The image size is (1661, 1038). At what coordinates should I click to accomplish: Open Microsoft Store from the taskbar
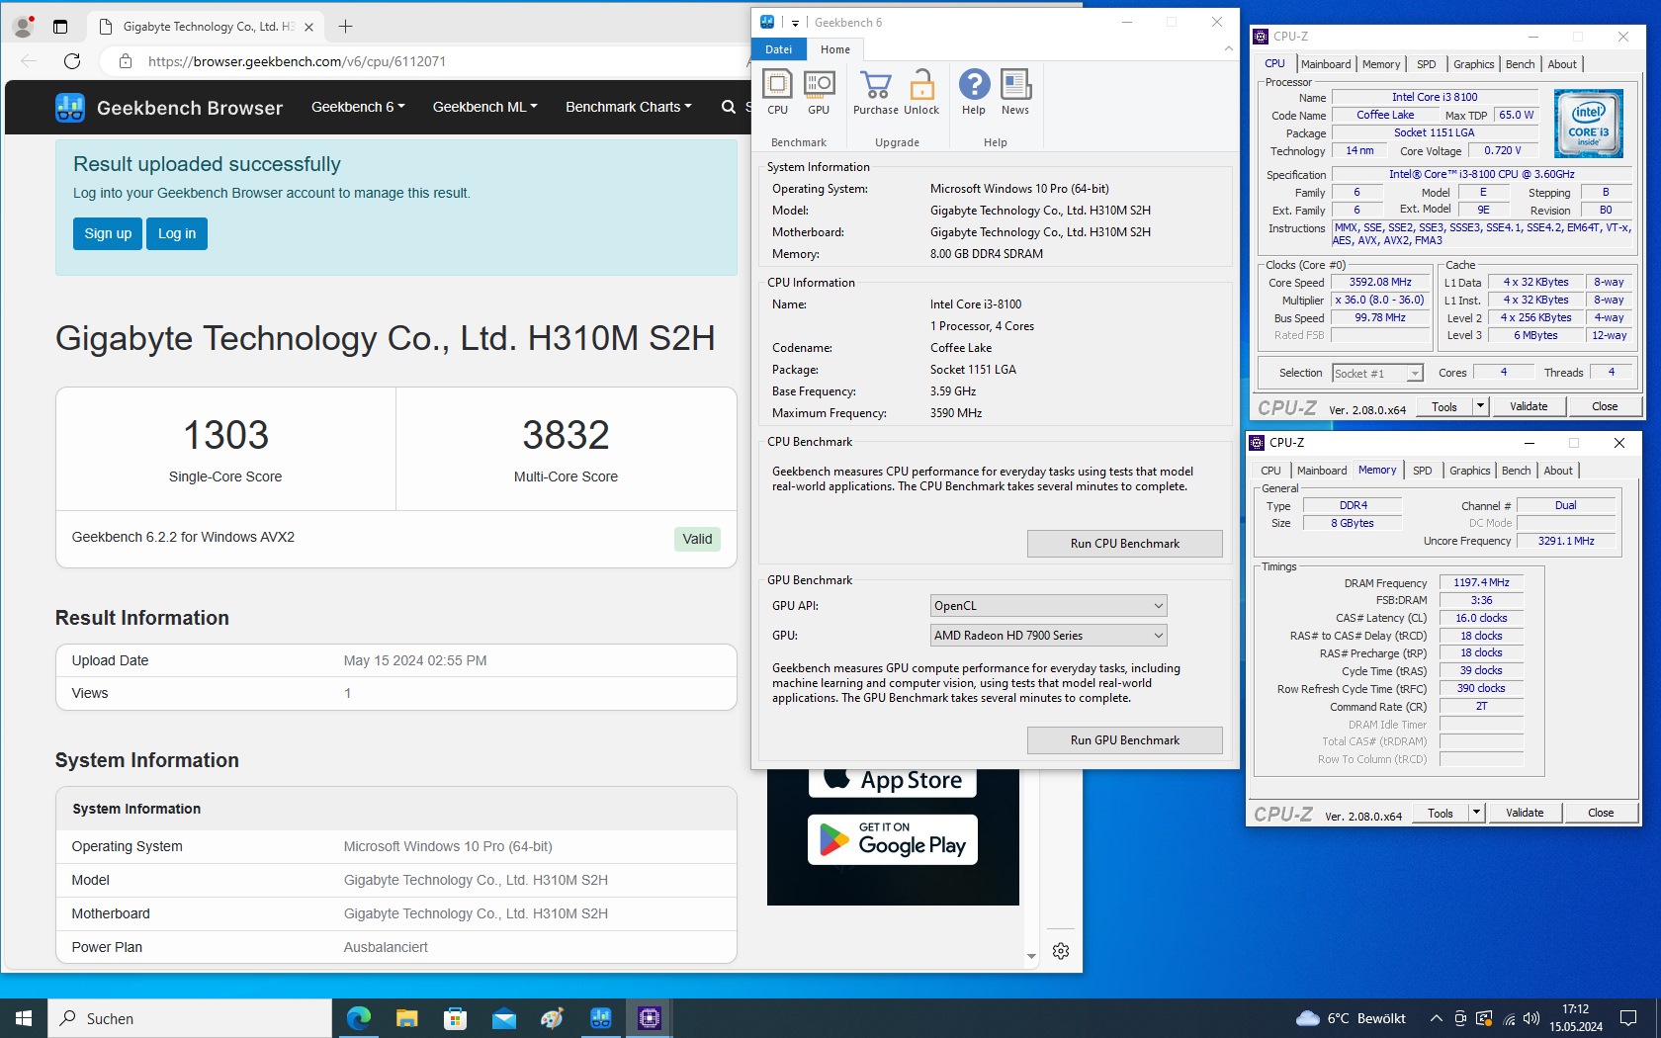tap(456, 1018)
